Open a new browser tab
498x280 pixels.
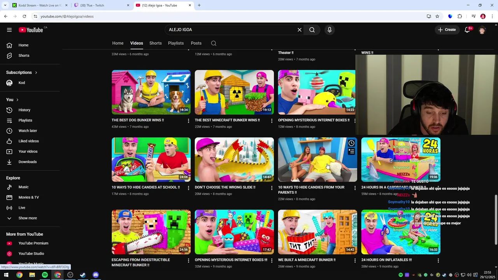[x=199, y=5]
